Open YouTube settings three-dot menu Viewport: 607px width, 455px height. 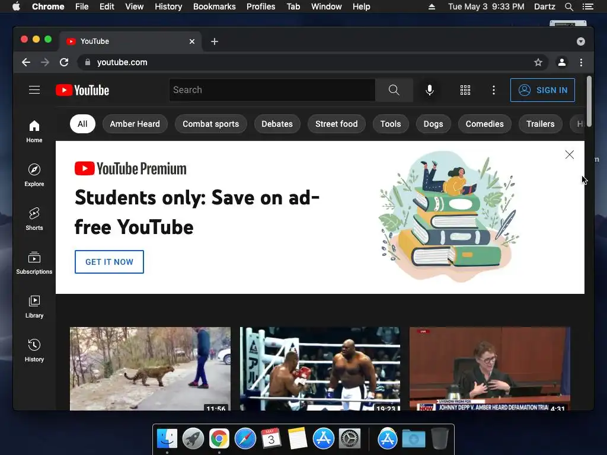[x=493, y=90]
